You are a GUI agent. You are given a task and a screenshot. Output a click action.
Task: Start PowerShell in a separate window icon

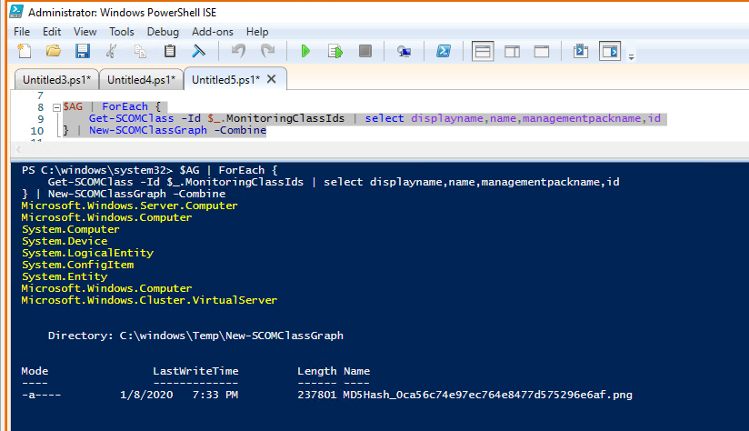point(444,52)
